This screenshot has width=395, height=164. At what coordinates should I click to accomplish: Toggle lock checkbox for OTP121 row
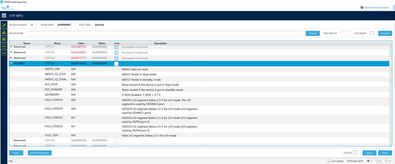pos(116,47)
